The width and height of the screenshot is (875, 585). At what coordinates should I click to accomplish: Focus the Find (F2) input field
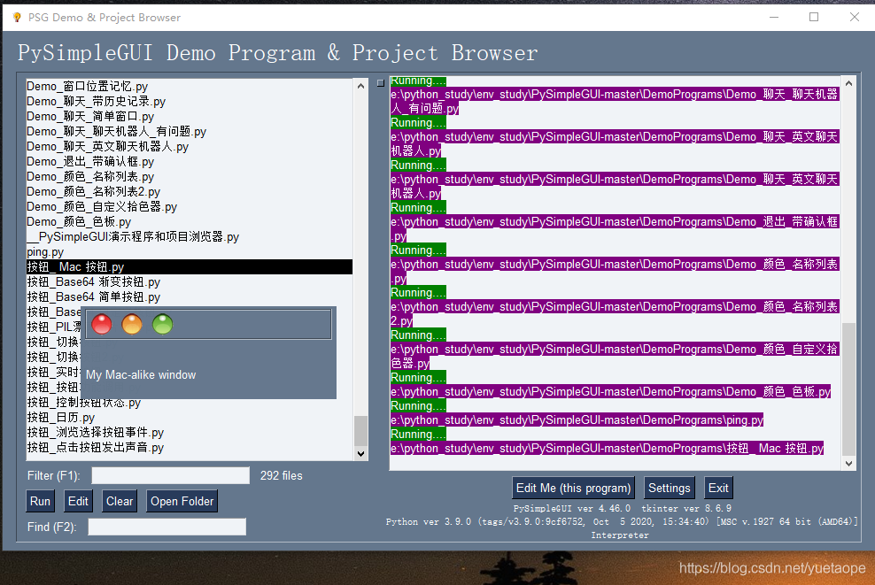[166, 527]
